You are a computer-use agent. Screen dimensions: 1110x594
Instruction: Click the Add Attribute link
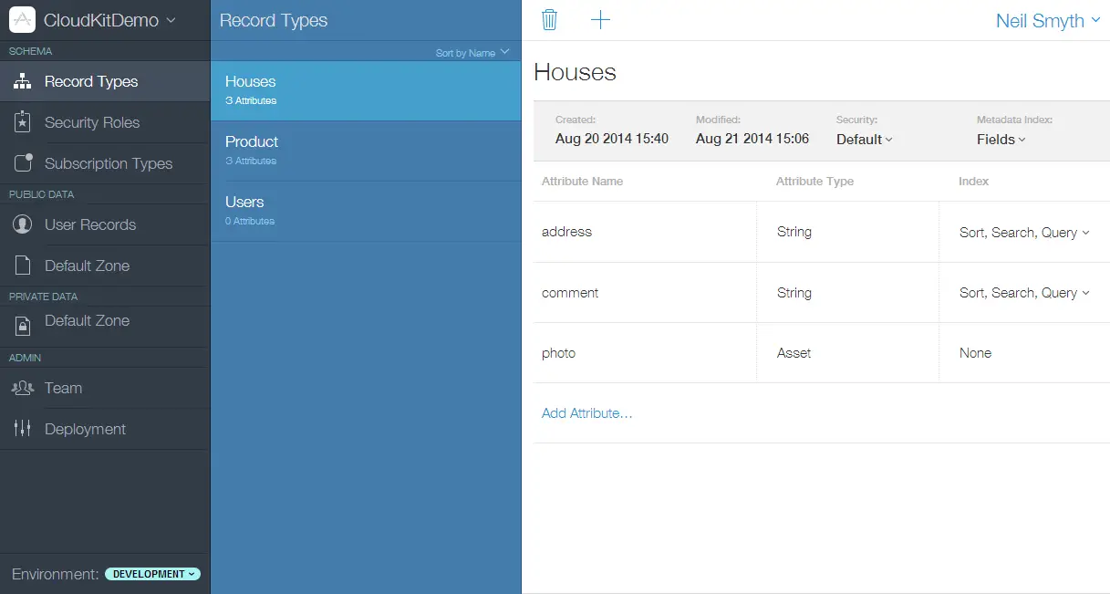(586, 413)
